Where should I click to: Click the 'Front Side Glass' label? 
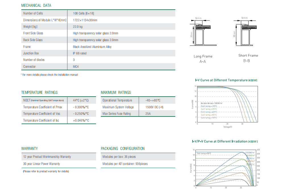coord(33,33)
